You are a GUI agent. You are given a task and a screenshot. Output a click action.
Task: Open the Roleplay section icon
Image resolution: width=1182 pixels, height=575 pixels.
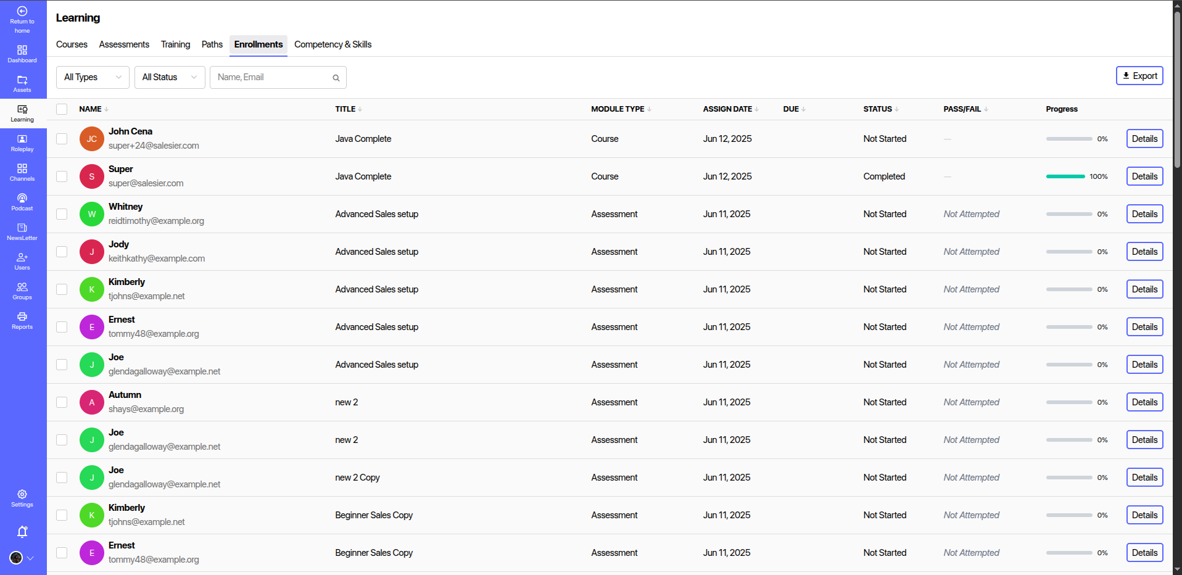click(22, 143)
